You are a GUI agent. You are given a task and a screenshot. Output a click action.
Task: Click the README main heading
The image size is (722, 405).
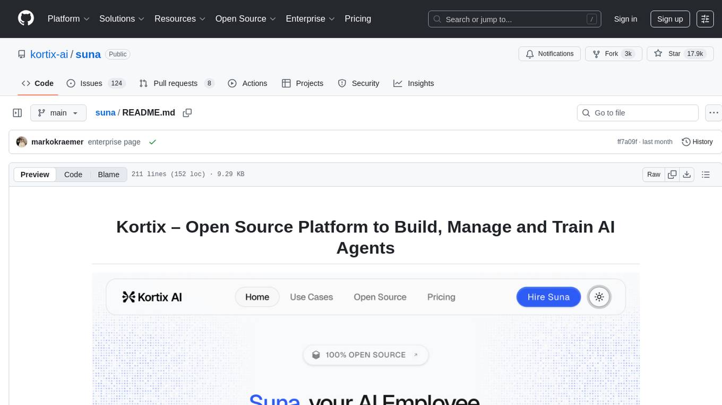[x=366, y=237]
